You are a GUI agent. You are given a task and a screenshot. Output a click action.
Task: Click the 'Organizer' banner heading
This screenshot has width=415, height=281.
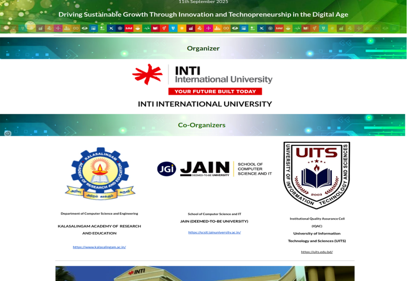click(203, 48)
